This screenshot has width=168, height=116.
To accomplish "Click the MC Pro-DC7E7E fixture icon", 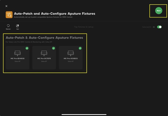I will [x=44, y=53].
